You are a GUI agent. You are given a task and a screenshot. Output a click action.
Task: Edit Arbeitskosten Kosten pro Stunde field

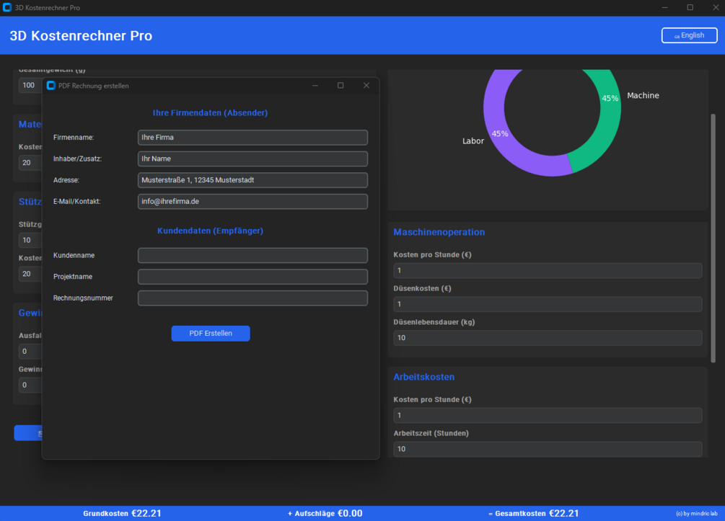click(548, 415)
